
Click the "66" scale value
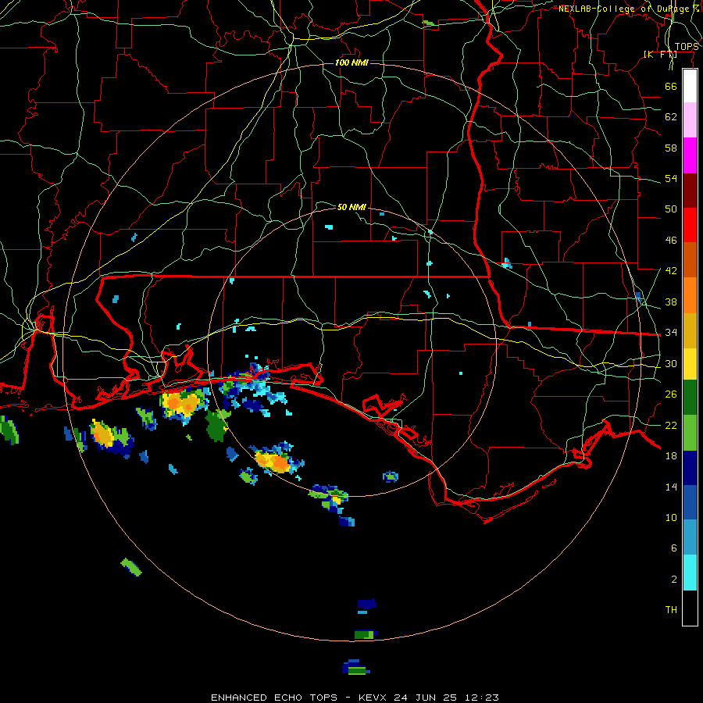click(671, 86)
